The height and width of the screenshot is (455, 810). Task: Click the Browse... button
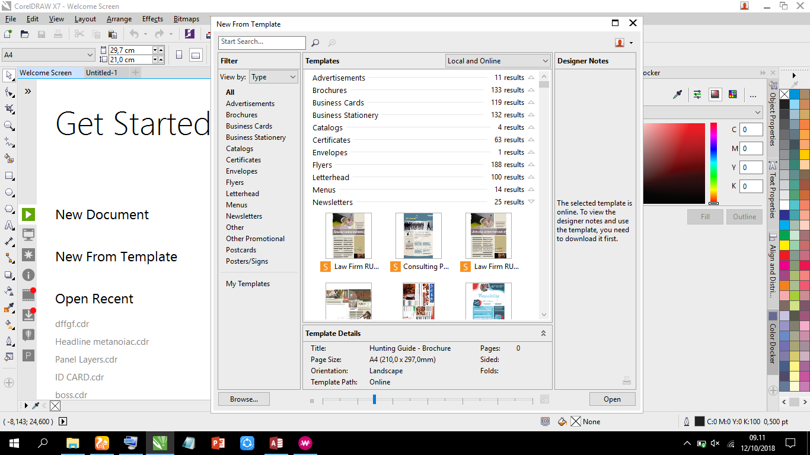click(244, 399)
